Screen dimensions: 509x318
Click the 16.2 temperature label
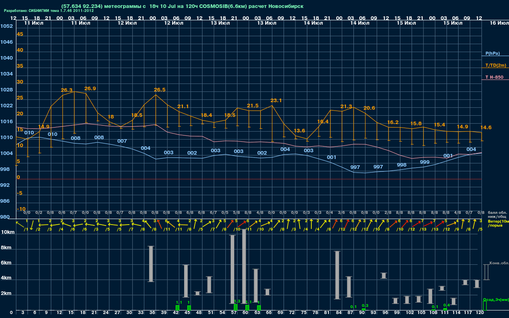click(393, 122)
